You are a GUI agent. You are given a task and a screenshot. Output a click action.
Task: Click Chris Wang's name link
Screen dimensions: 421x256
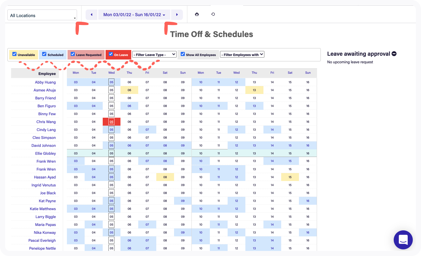(46, 122)
